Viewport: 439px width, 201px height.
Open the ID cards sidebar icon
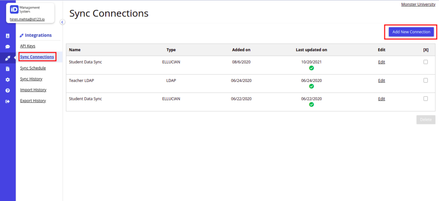8,36
